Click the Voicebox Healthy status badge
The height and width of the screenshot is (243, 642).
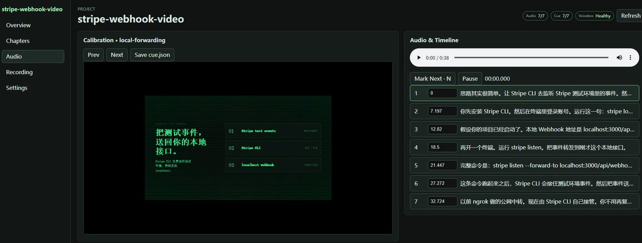594,16
